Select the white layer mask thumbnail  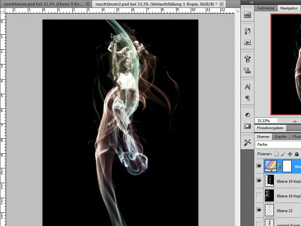tap(287, 166)
